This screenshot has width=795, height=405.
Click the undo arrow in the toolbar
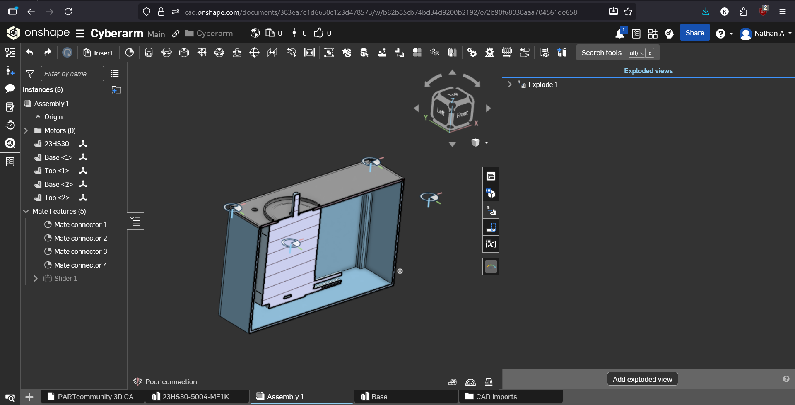(29, 53)
